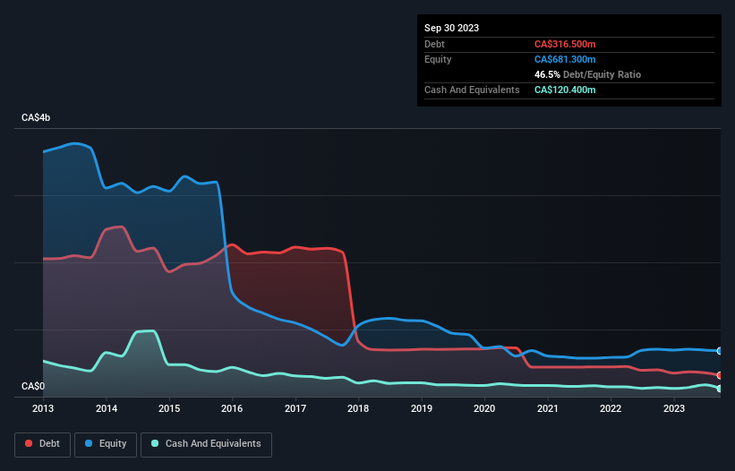Click the CA$120.400m cash value
The image size is (735, 471).
click(565, 90)
